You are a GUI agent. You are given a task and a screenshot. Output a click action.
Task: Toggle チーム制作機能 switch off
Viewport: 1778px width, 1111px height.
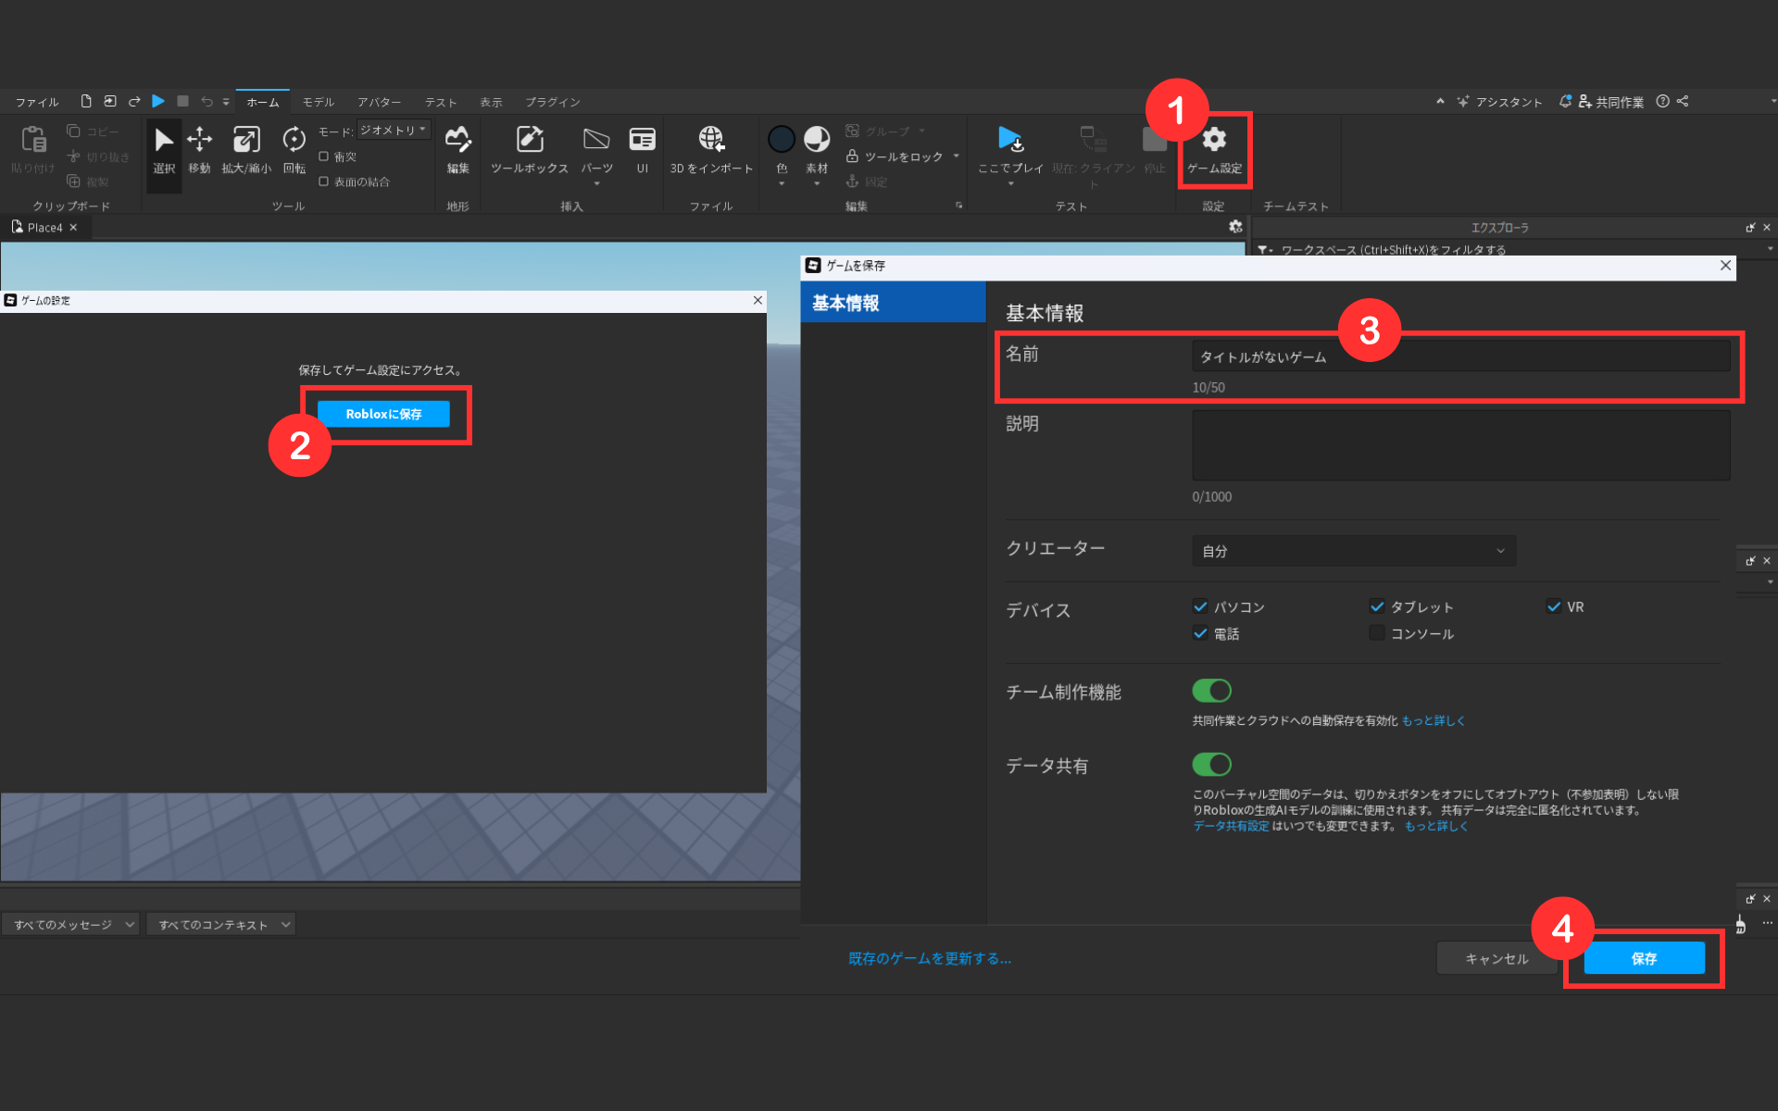tap(1211, 691)
